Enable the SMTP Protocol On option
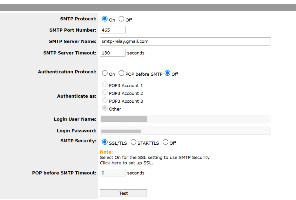 click(x=105, y=18)
